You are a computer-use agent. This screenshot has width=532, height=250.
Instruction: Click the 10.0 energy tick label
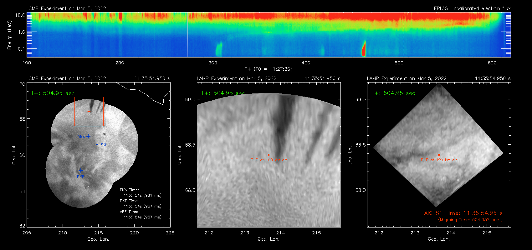point(20,15)
